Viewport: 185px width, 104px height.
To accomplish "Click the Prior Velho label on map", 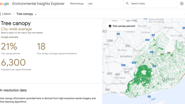I will 176,36.
